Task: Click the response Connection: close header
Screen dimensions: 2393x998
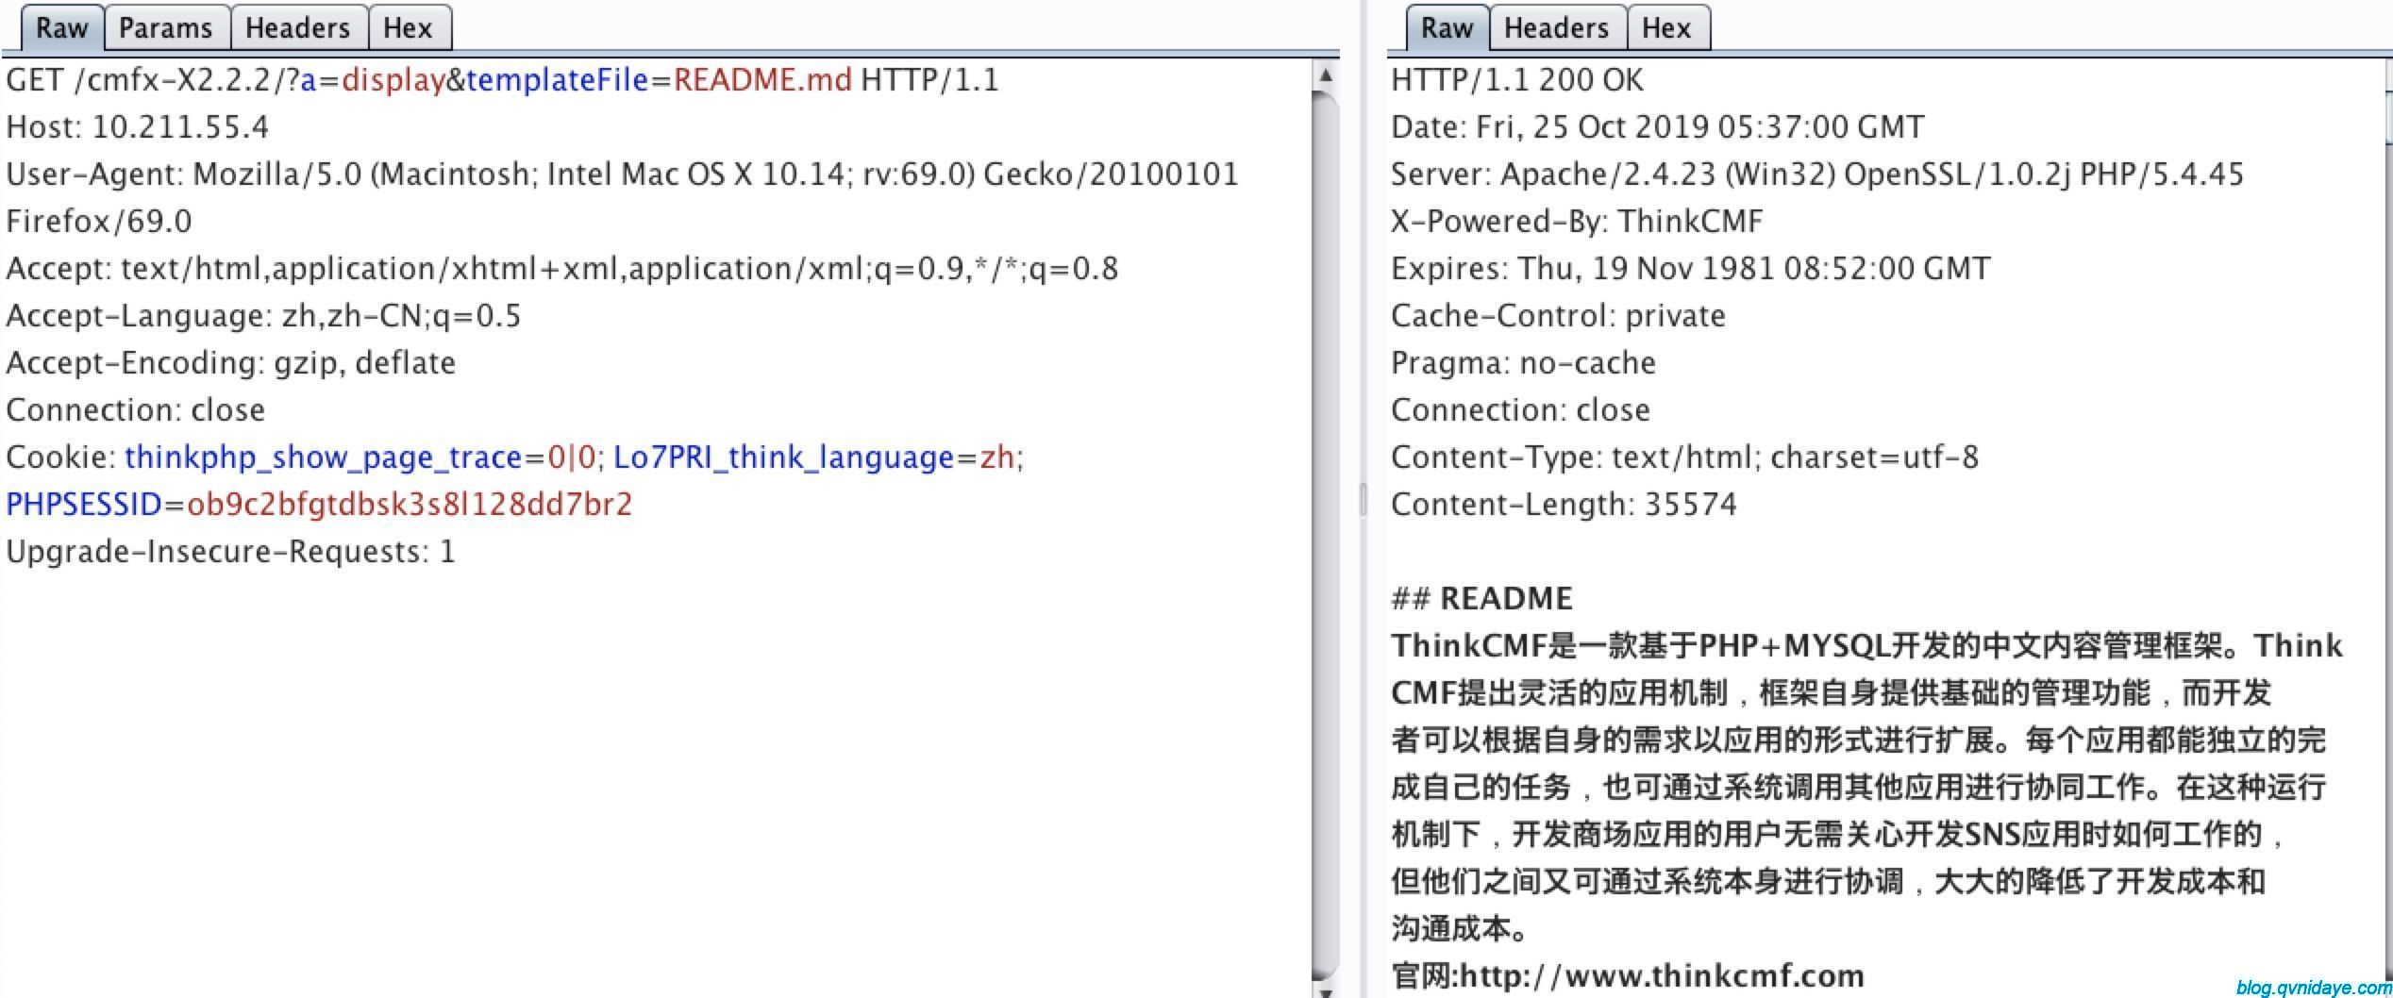Action: tap(1520, 410)
